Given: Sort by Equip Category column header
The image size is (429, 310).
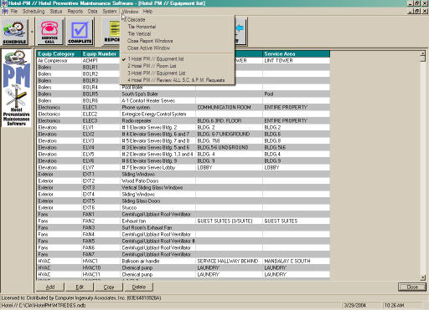Looking at the screenshot, I should pos(59,53).
